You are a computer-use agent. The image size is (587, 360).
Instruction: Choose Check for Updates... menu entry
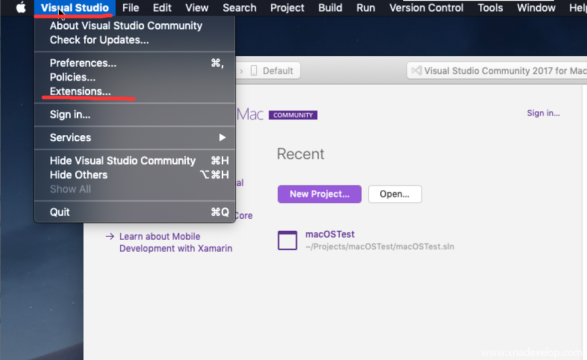[x=99, y=40]
